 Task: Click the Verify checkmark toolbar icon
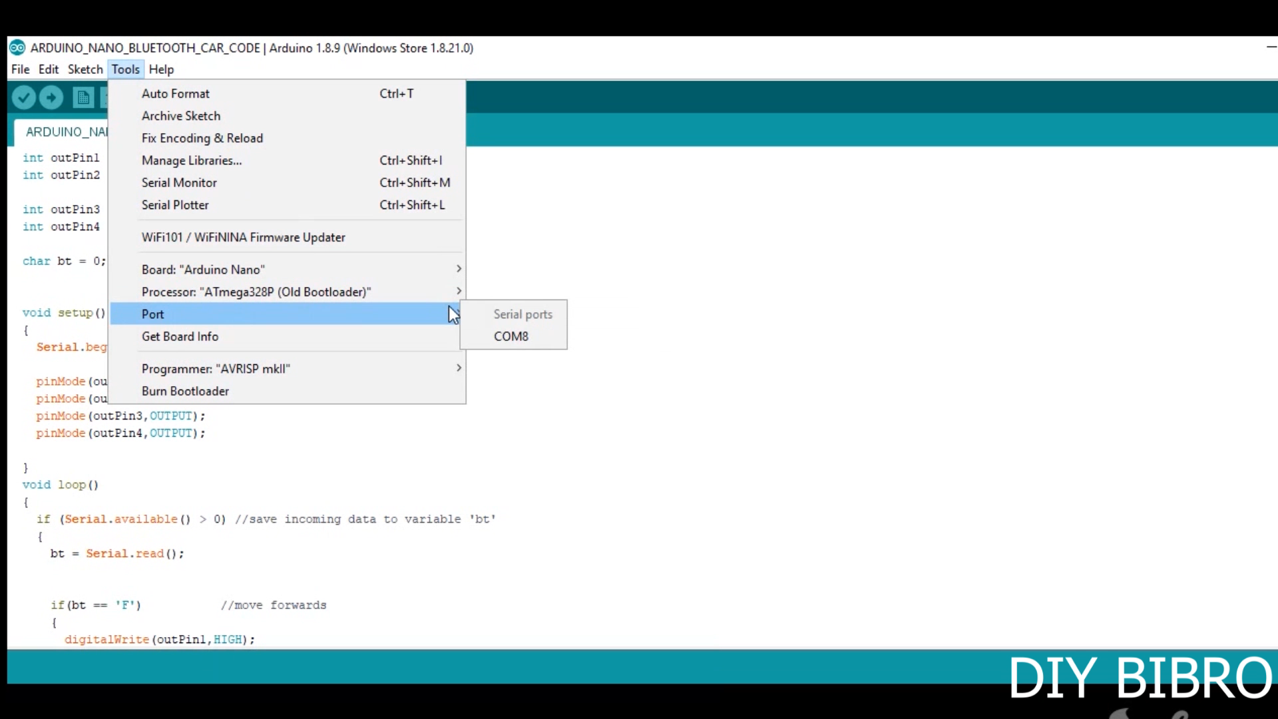(24, 98)
